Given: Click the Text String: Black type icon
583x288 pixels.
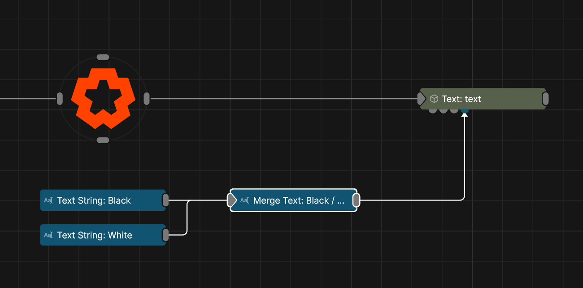Looking at the screenshot, I should (x=48, y=201).
